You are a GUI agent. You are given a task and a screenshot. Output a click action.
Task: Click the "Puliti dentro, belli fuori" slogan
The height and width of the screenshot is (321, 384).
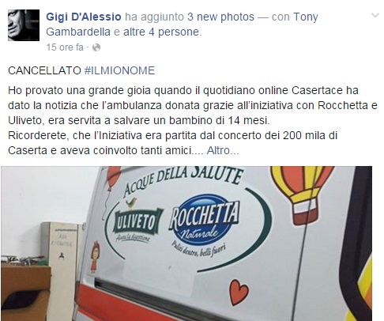[x=198, y=248]
